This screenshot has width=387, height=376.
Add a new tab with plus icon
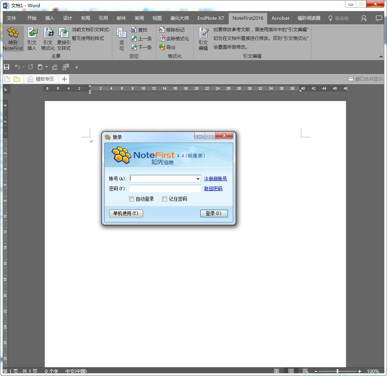[x=64, y=79]
